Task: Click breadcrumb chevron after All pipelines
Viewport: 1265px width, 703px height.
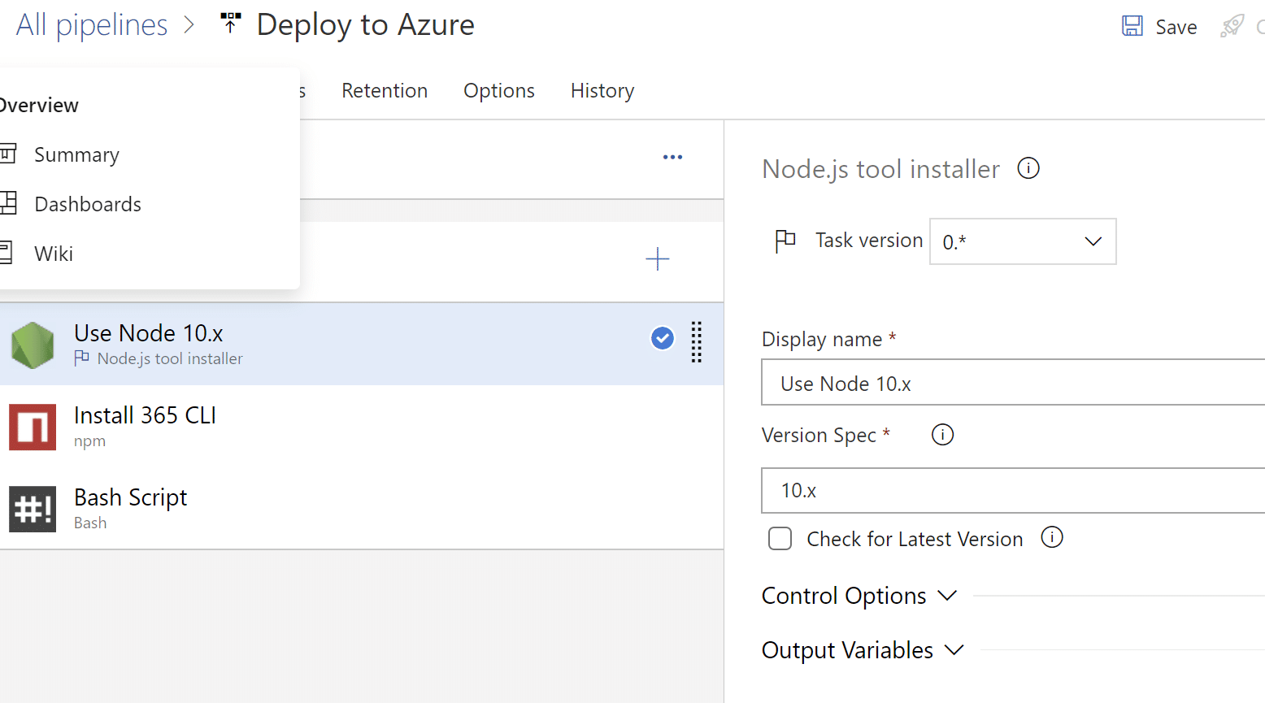Action: pos(189,25)
